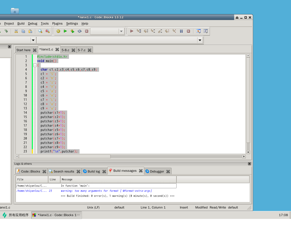Screen dimensions: 291x227
Task: Build the project with the yellow gear icon
Action: (58, 31)
